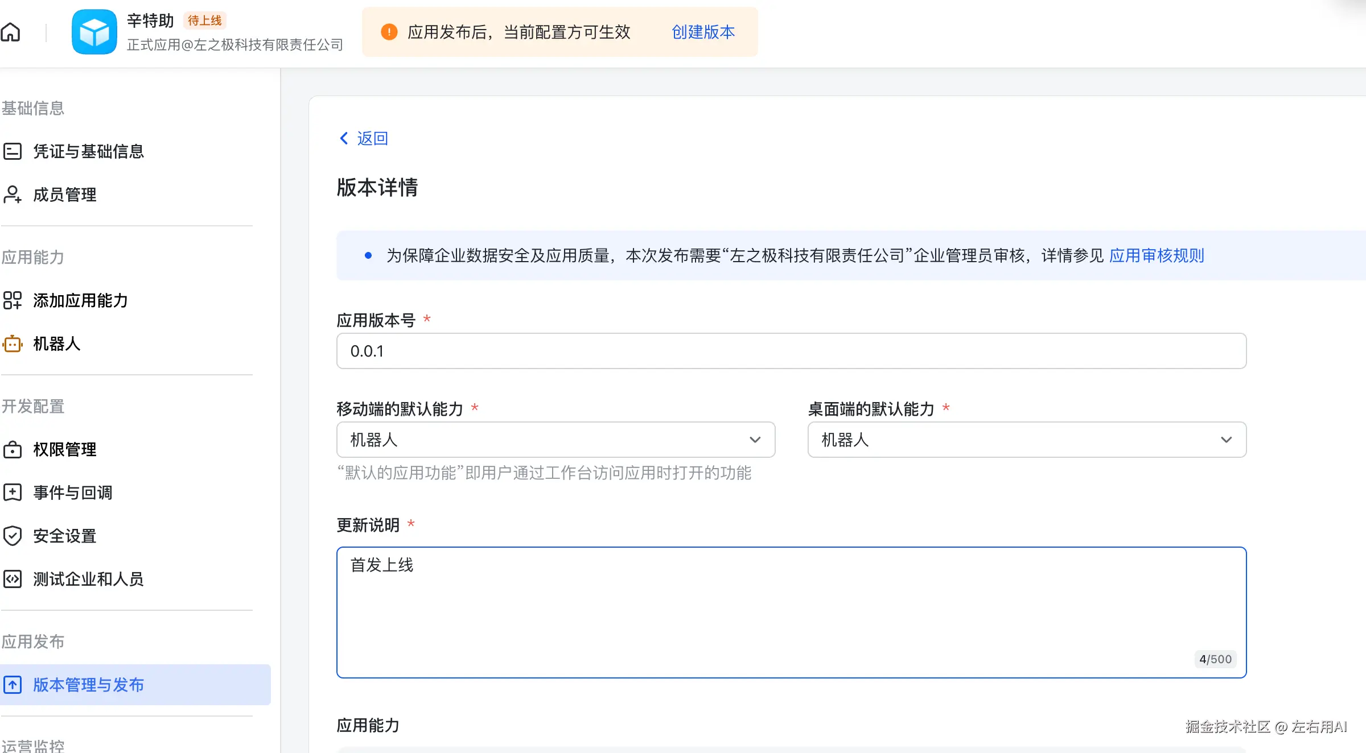1366x753 pixels.
Task: Click the credentials and basic info icon
Action: 13,151
